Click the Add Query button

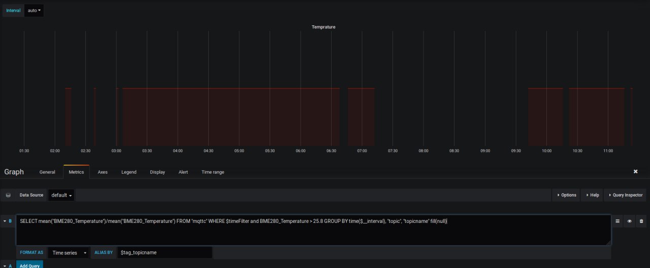click(x=30, y=265)
